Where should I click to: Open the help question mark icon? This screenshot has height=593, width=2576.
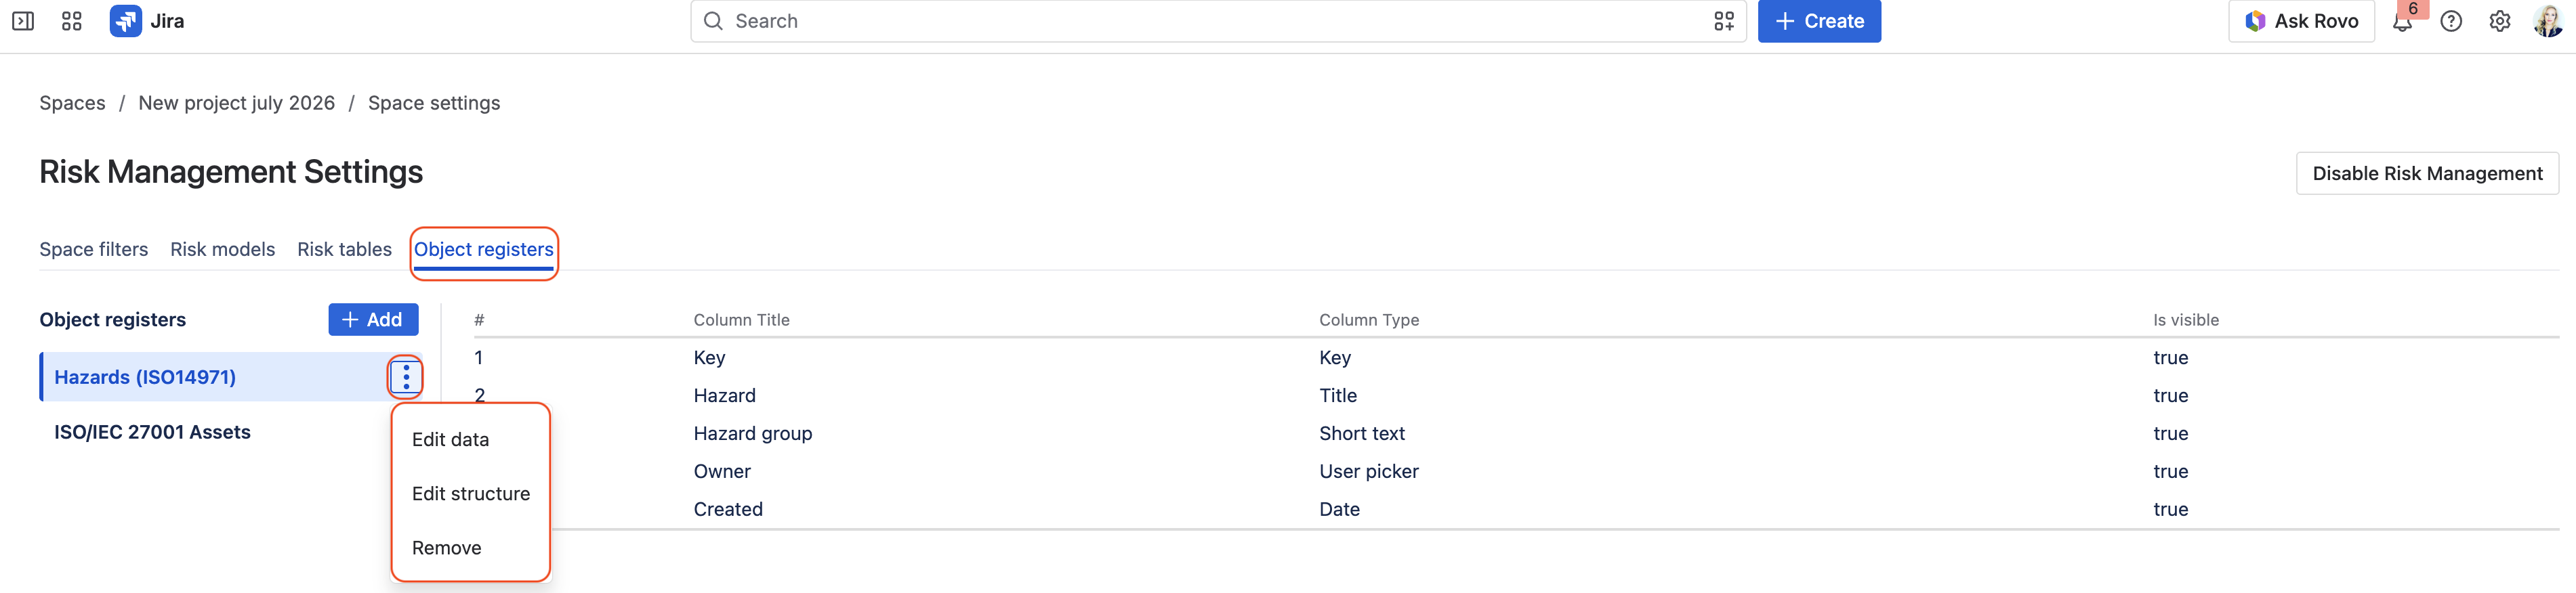pyautogui.click(x=2450, y=21)
